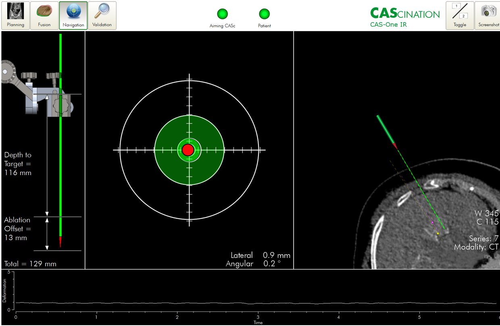Switch to the Fusion step
Viewport: 500px width, 326px height.
pyautogui.click(x=44, y=15)
